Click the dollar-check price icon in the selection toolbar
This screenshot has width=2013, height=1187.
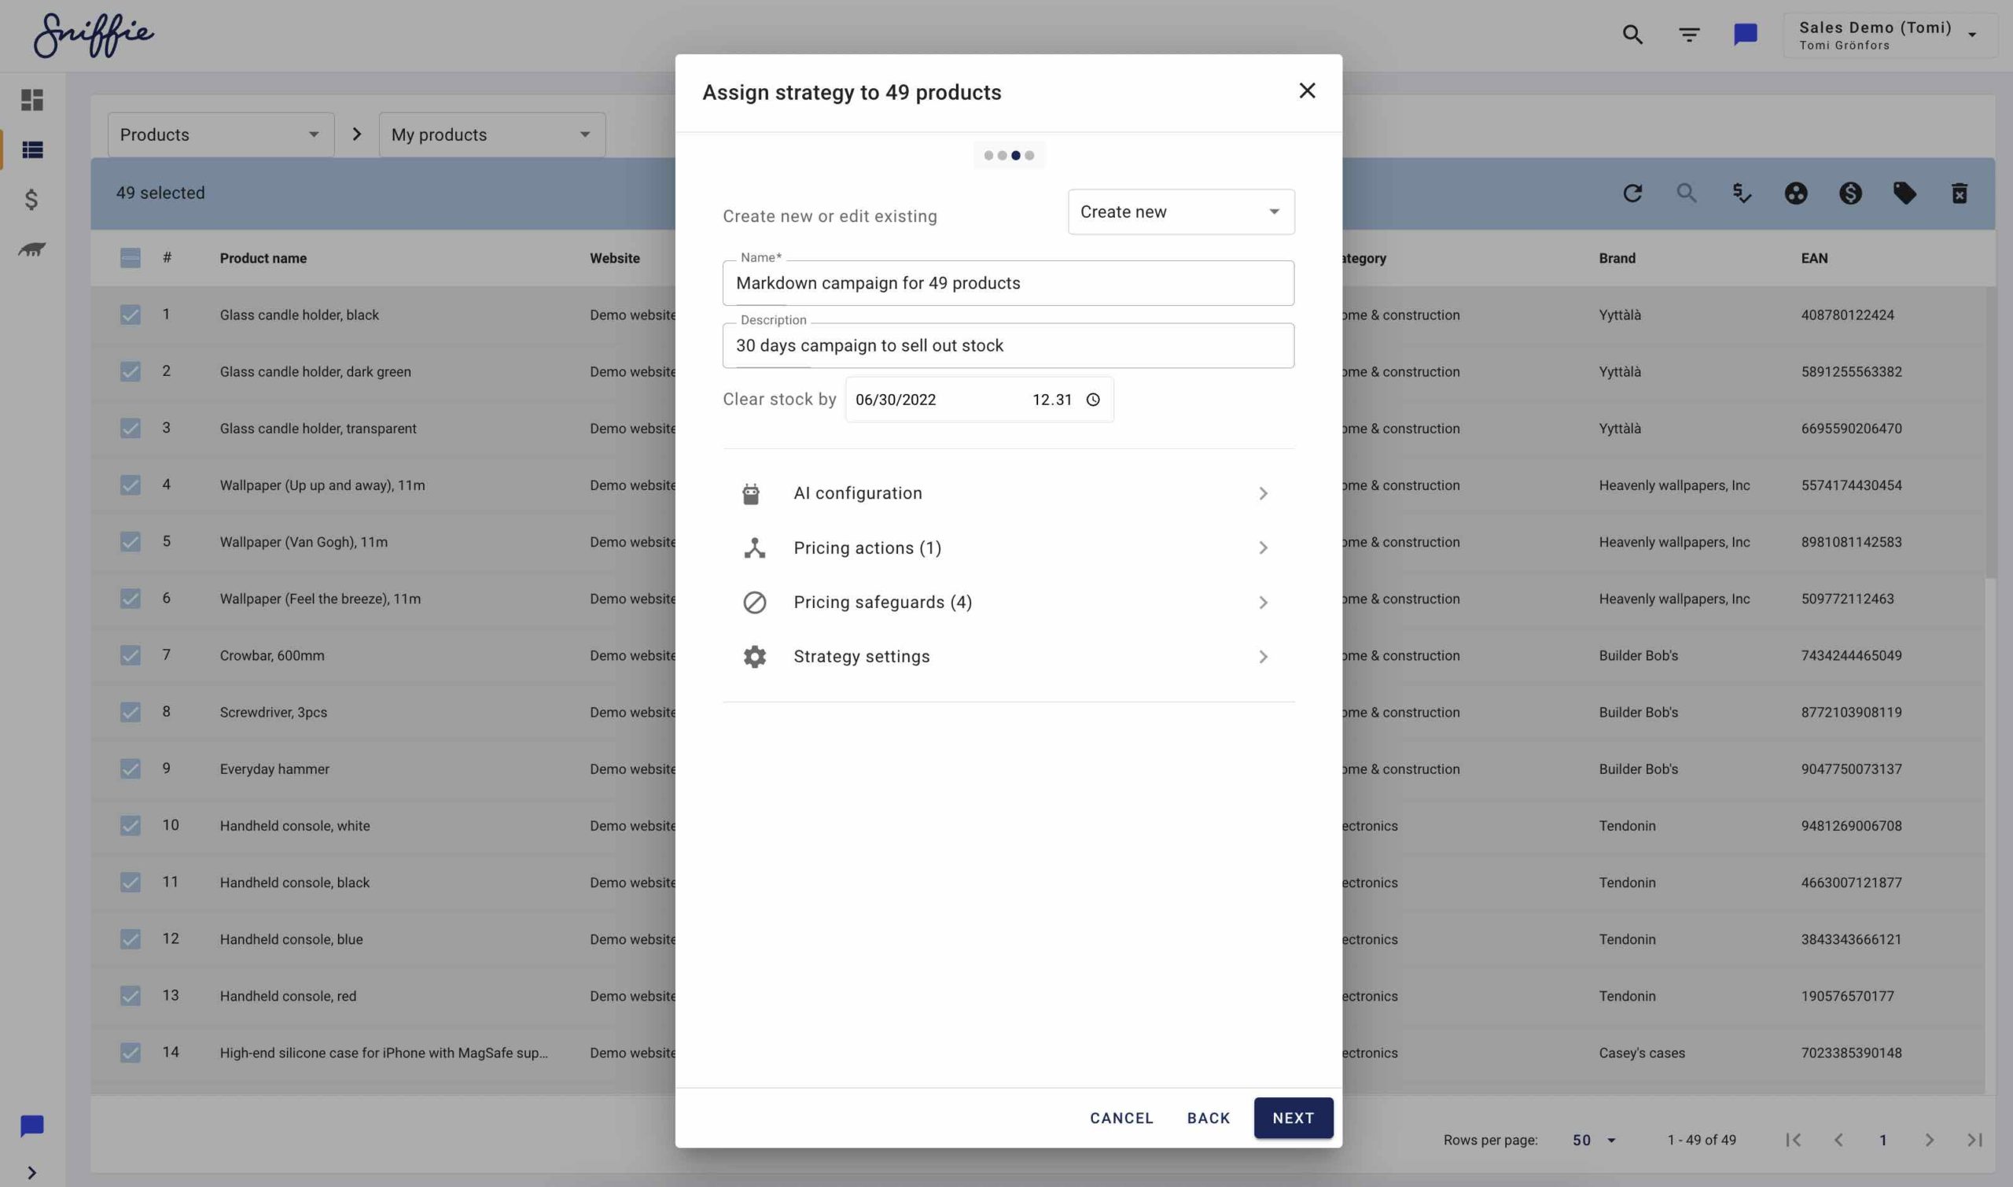1741,193
